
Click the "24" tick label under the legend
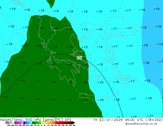point(56,125)
